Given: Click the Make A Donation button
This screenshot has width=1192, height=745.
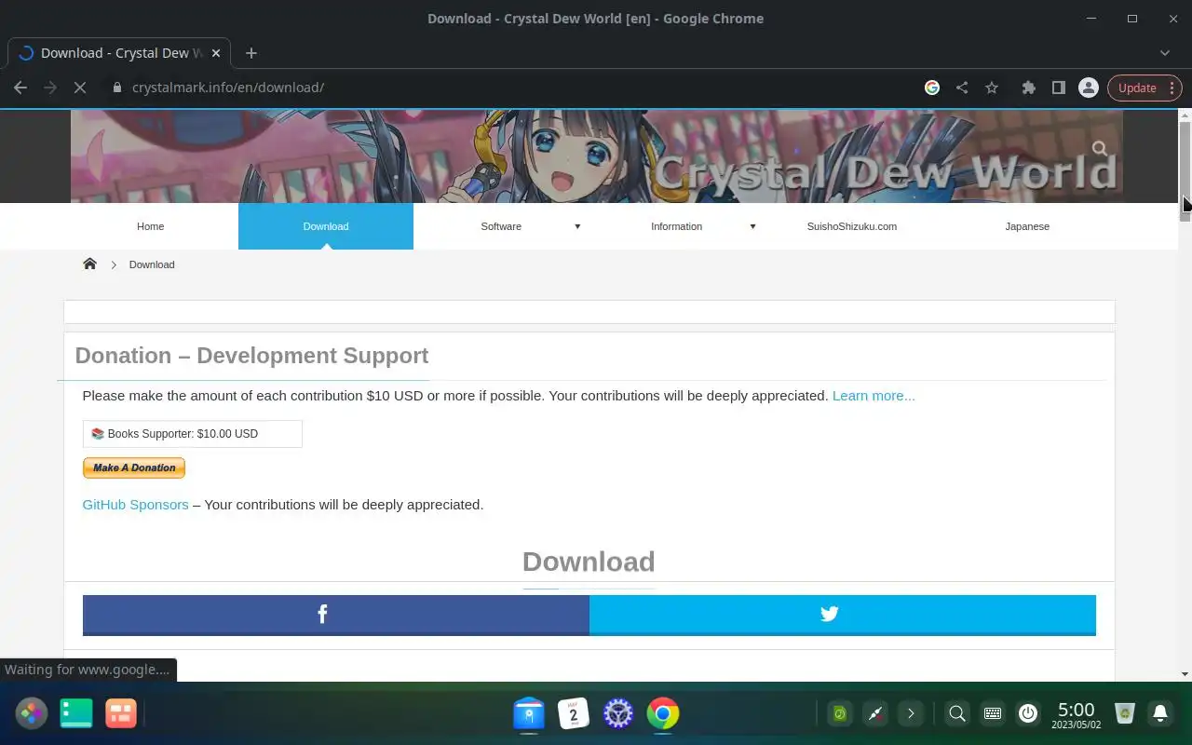Looking at the screenshot, I should point(134,467).
